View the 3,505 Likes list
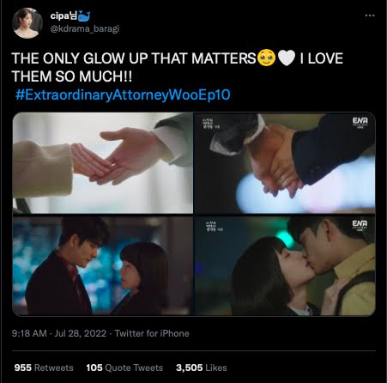Viewport: 387px width, 383px height. 202,368
